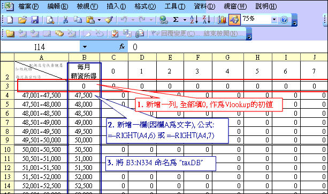Open the Name Box dropdown arrow
The width and height of the screenshot is (328, 194).
[x=85, y=47]
